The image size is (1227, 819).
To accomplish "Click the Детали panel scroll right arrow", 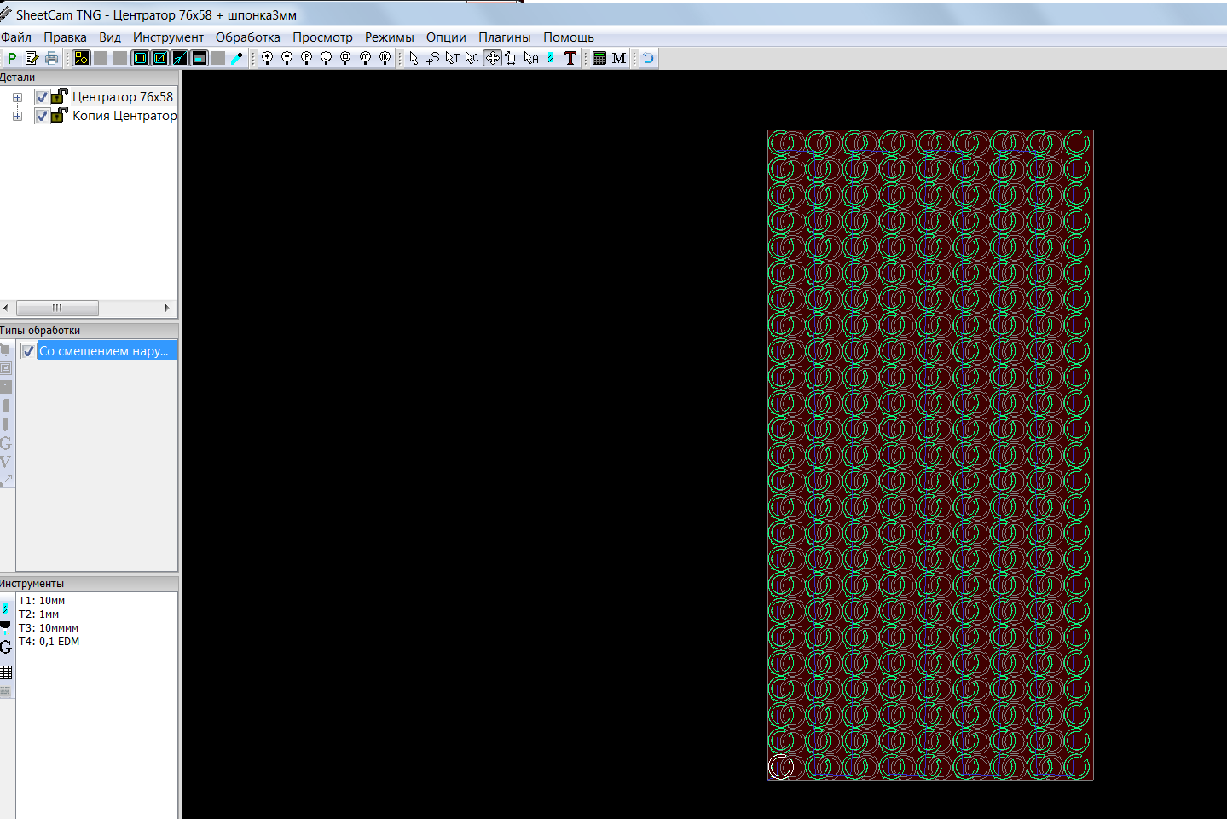I will (x=167, y=308).
